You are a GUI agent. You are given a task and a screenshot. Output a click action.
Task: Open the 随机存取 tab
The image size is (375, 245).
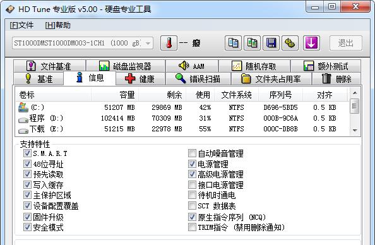[254, 66]
